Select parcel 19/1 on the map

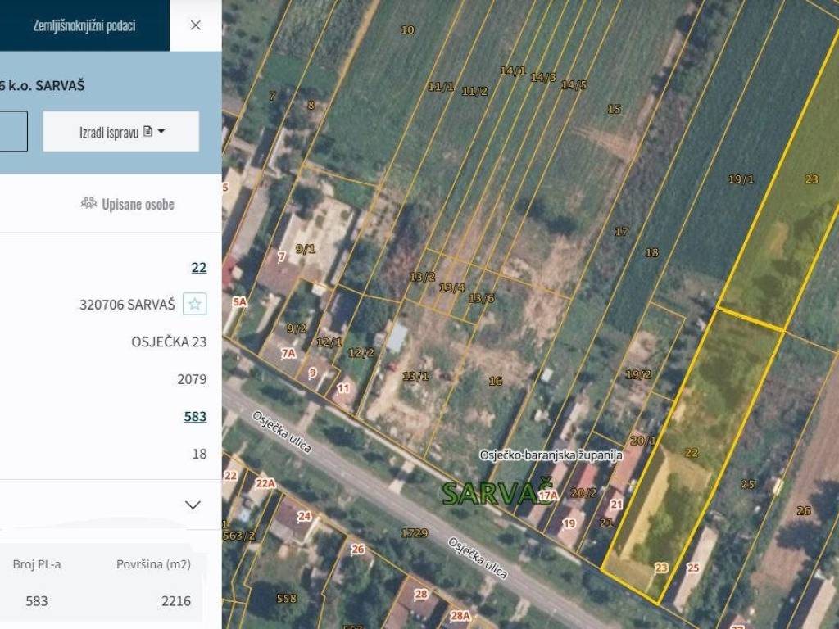pos(741,179)
